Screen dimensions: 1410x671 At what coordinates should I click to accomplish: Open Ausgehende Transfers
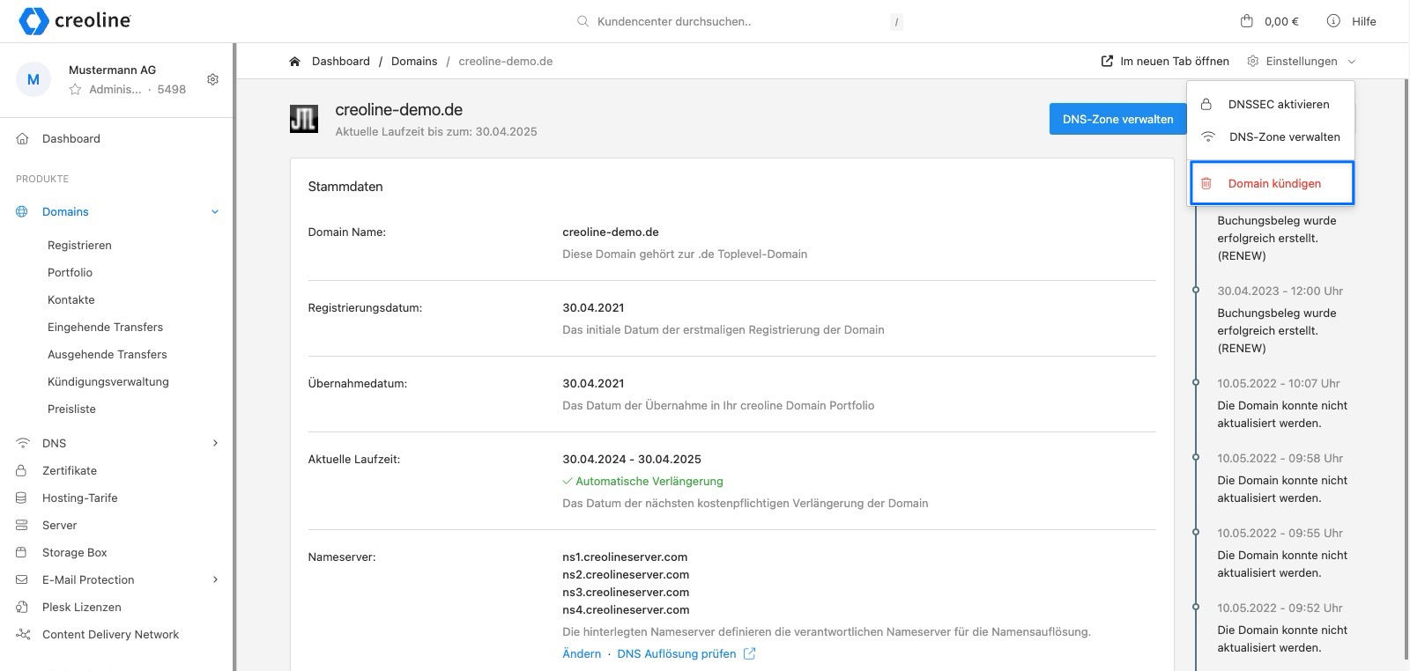(107, 354)
